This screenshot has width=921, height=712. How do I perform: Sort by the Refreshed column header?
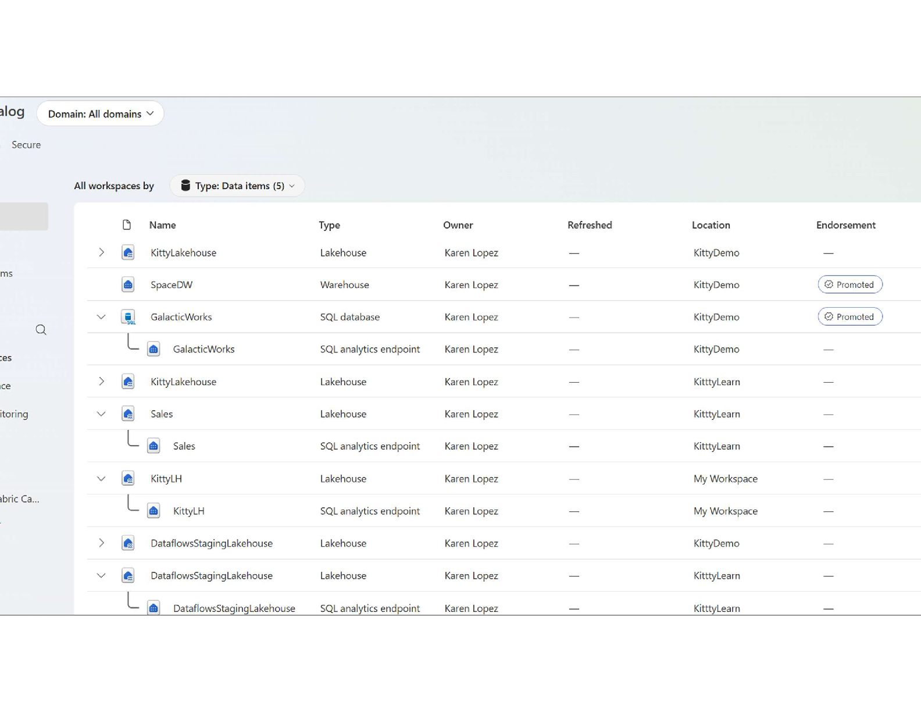[x=590, y=225]
